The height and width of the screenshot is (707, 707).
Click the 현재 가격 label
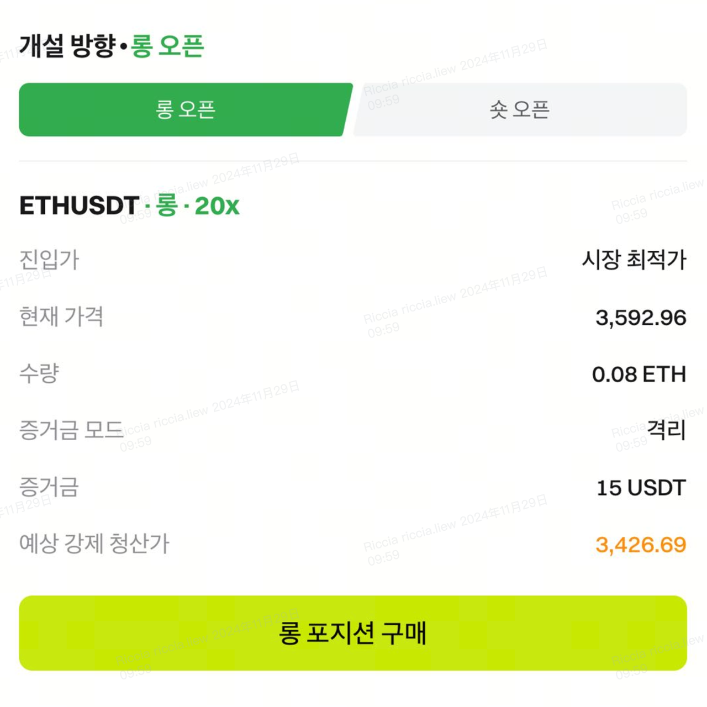coord(61,316)
